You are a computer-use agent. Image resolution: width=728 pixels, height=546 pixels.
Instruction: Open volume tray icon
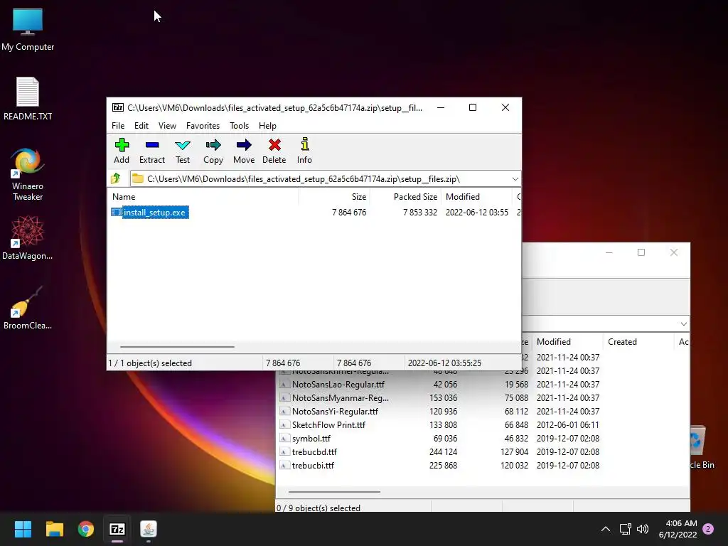tap(643, 529)
